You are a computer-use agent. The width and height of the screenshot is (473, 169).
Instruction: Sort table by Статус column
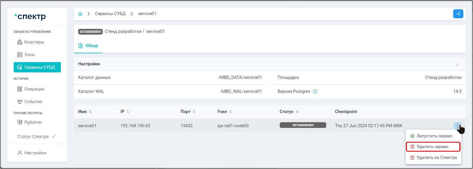pos(297,112)
